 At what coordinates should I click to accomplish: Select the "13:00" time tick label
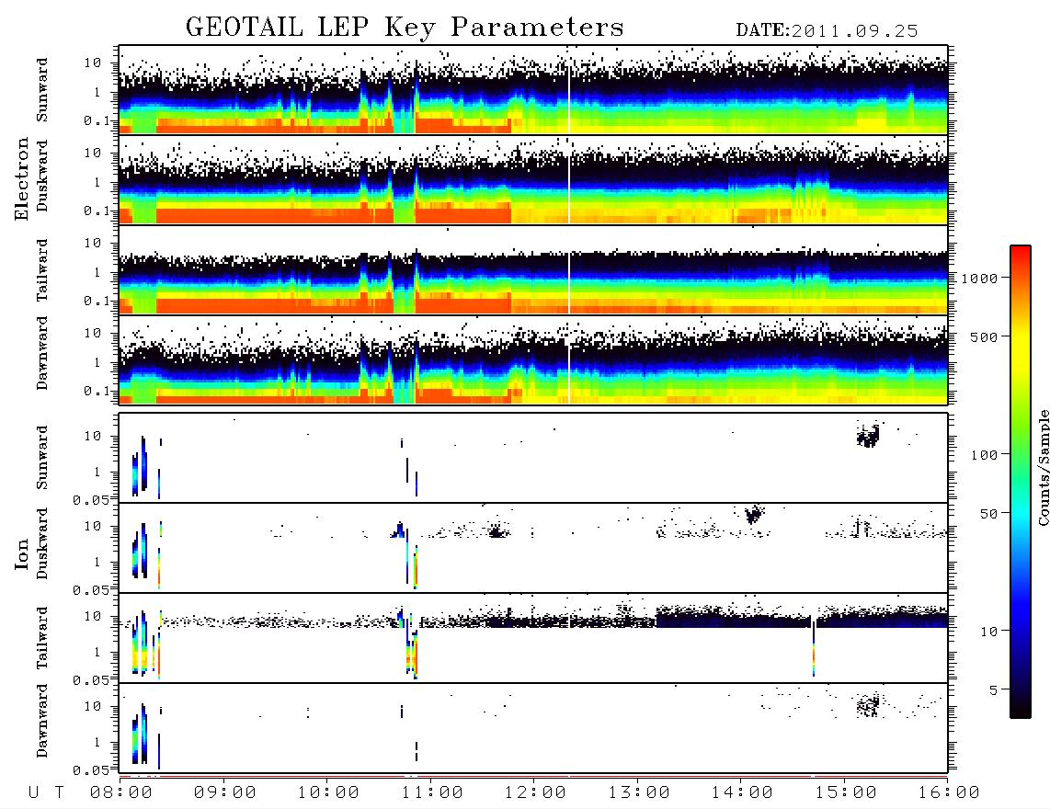(639, 793)
